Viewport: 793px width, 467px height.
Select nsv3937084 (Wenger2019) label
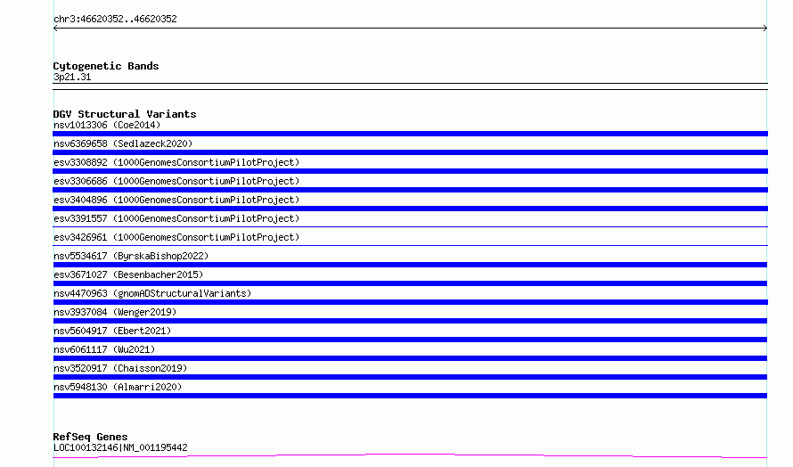pyautogui.click(x=115, y=312)
